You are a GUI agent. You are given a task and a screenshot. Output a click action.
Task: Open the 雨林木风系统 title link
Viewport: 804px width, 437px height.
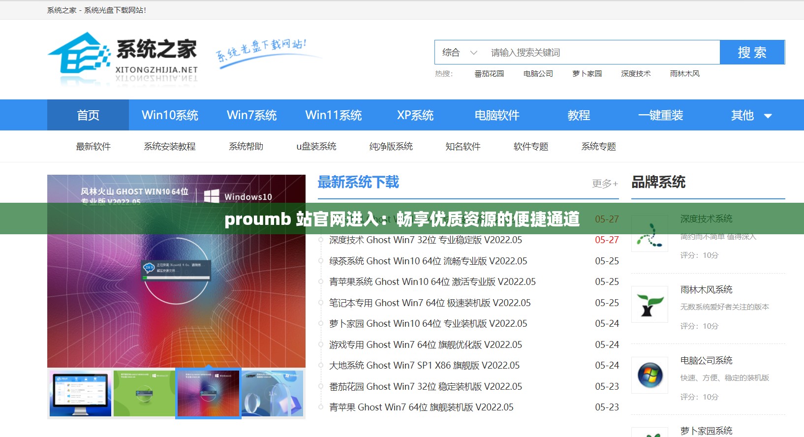706,289
